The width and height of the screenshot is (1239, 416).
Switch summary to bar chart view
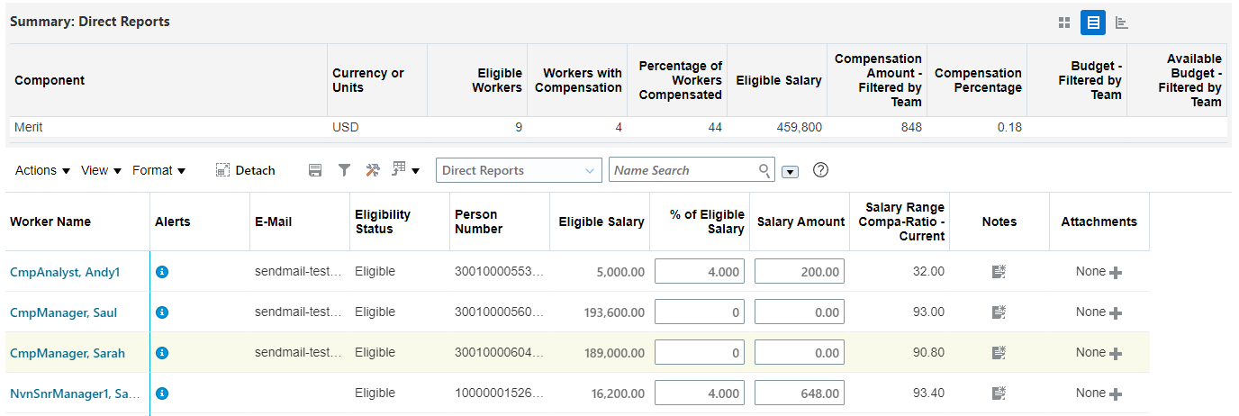point(1122,23)
